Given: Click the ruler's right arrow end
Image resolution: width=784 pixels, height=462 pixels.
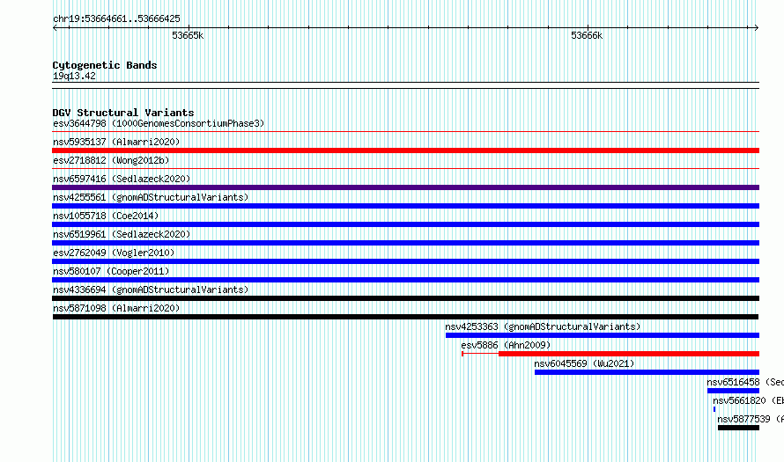Looking at the screenshot, I should (757, 28).
